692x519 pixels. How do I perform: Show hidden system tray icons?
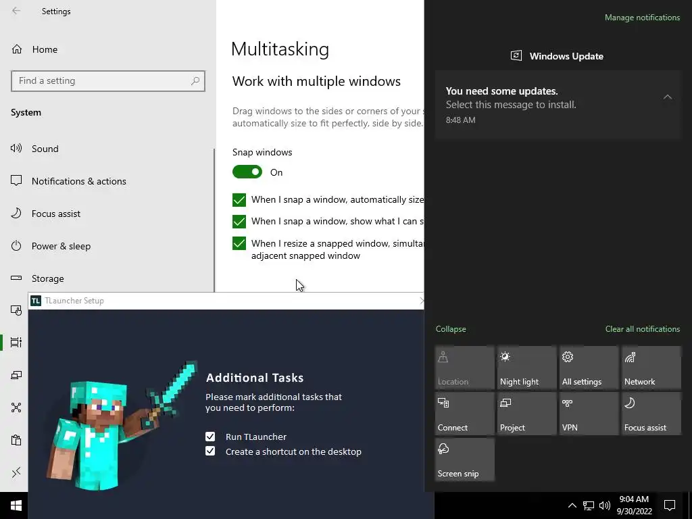point(572,505)
